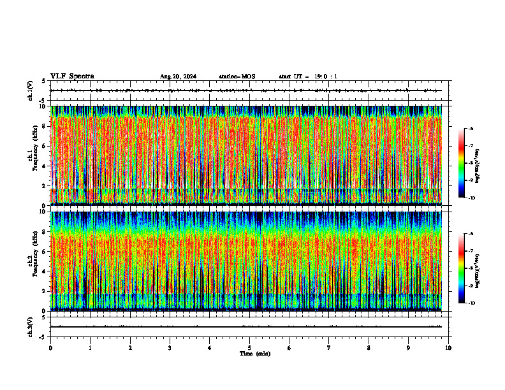Click the ch.1 spectrogram panel

246,155
